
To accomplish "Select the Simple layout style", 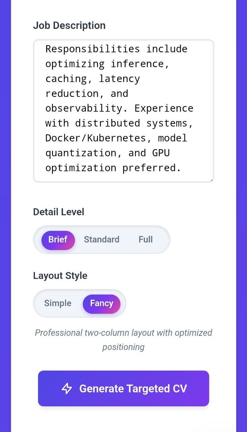I will (x=58, y=303).
